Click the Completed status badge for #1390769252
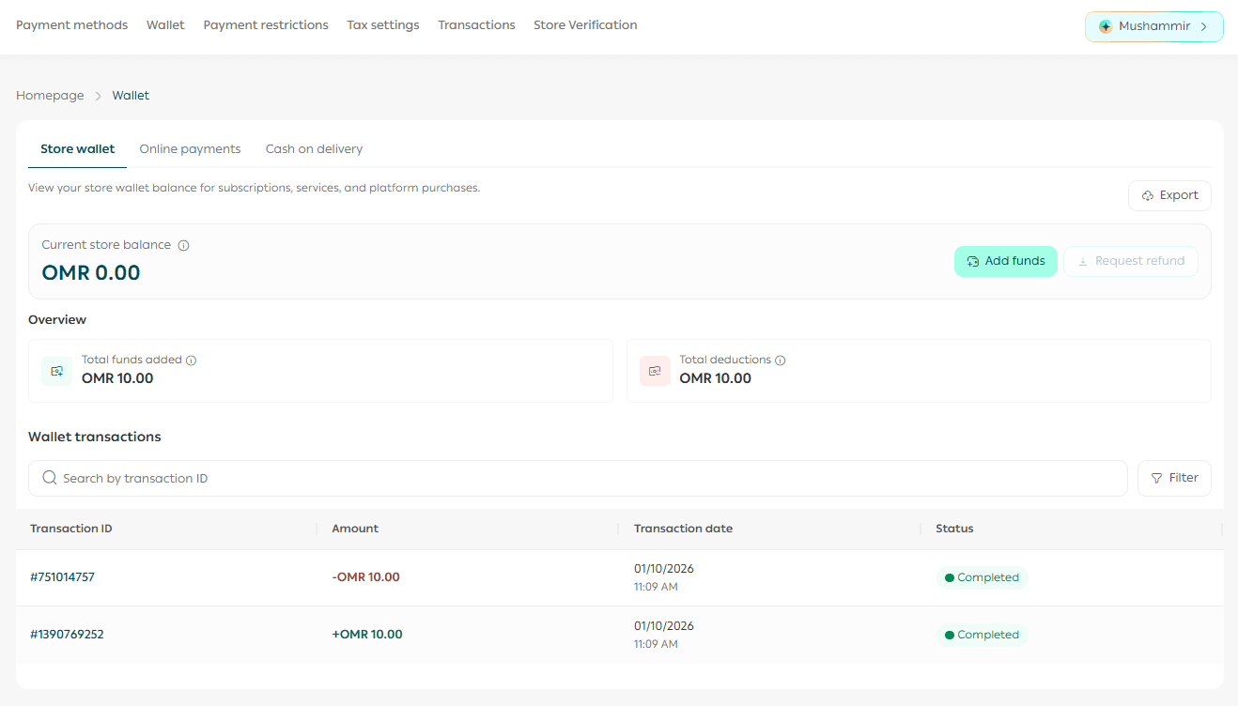This screenshot has height=706, width=1238. [x=982, y=635]
